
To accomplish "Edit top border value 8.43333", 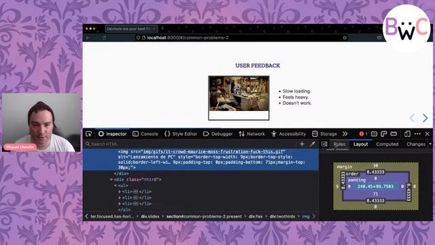I will [375, 172].
